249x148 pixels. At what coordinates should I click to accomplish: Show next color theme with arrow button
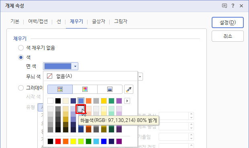(x=127, y=101)
